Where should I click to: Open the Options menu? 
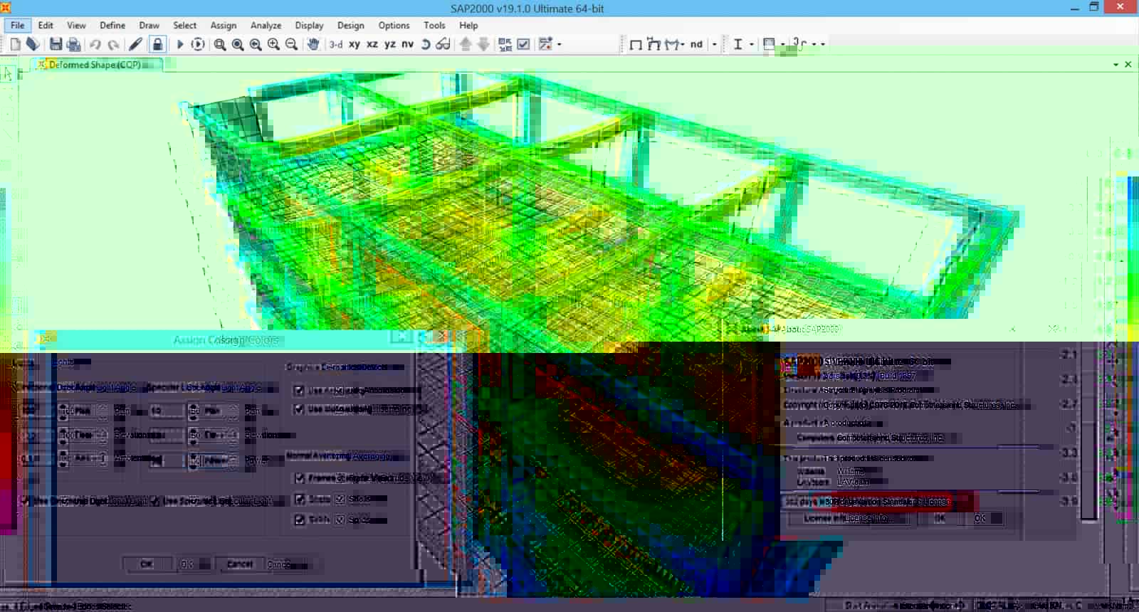pos(394,25)
